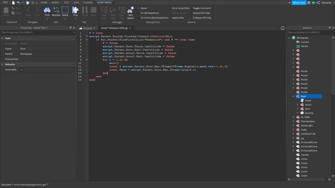Viewport: 335px width, 188px height.
Task: Fold the for loop at line 9
Action: point(87,60)
